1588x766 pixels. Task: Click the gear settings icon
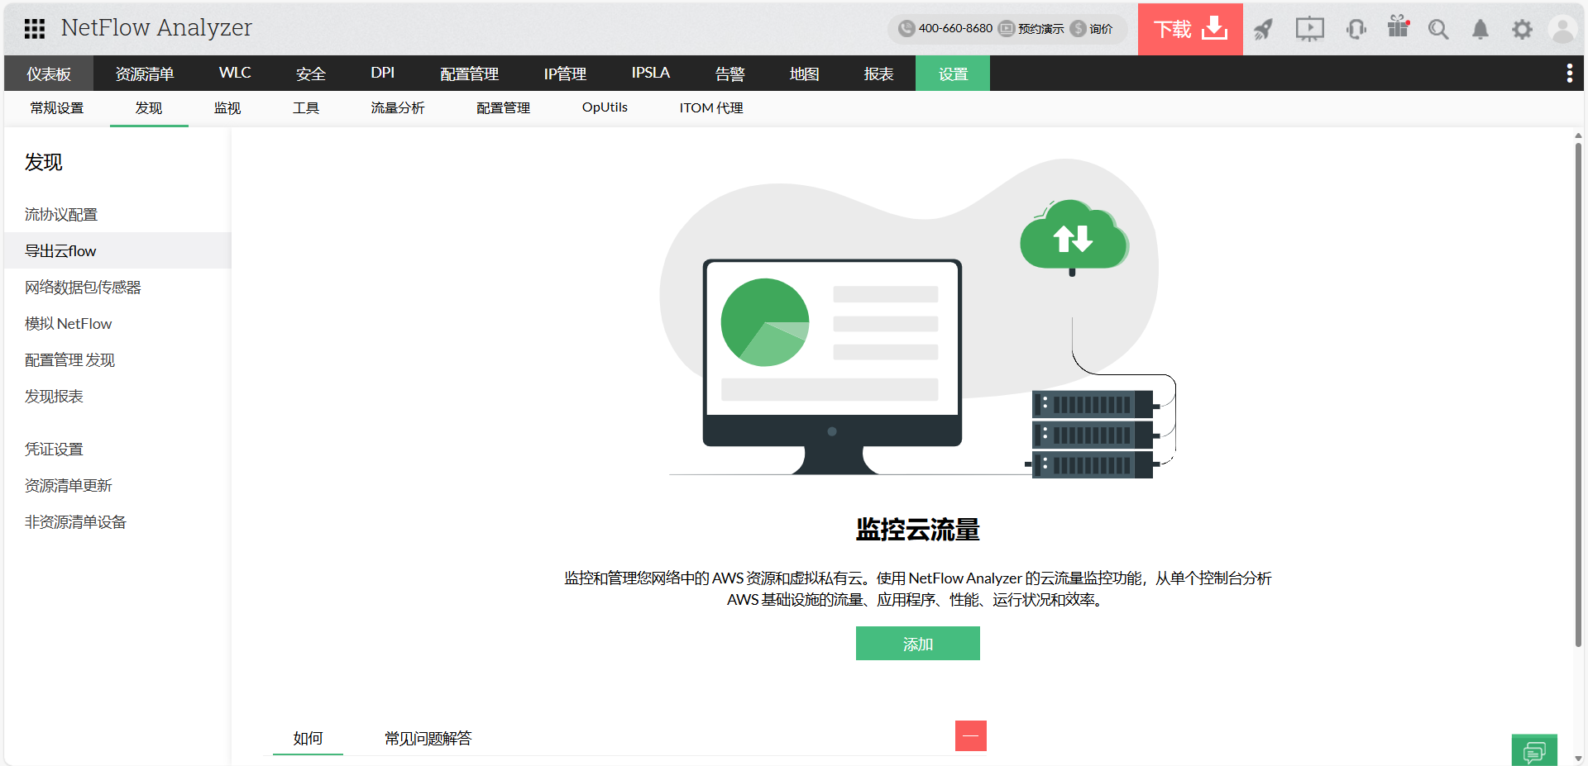point(1522,30)
